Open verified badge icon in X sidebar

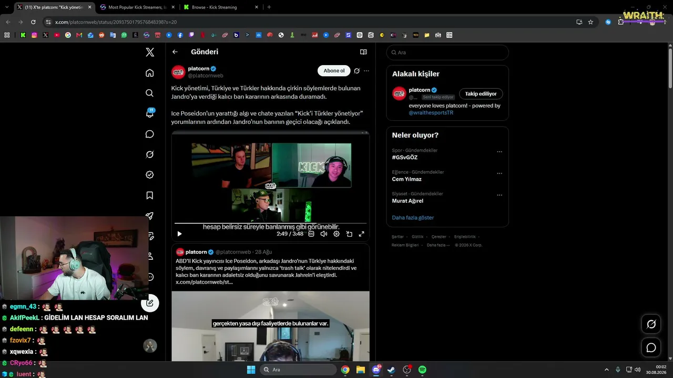point(150,175)
